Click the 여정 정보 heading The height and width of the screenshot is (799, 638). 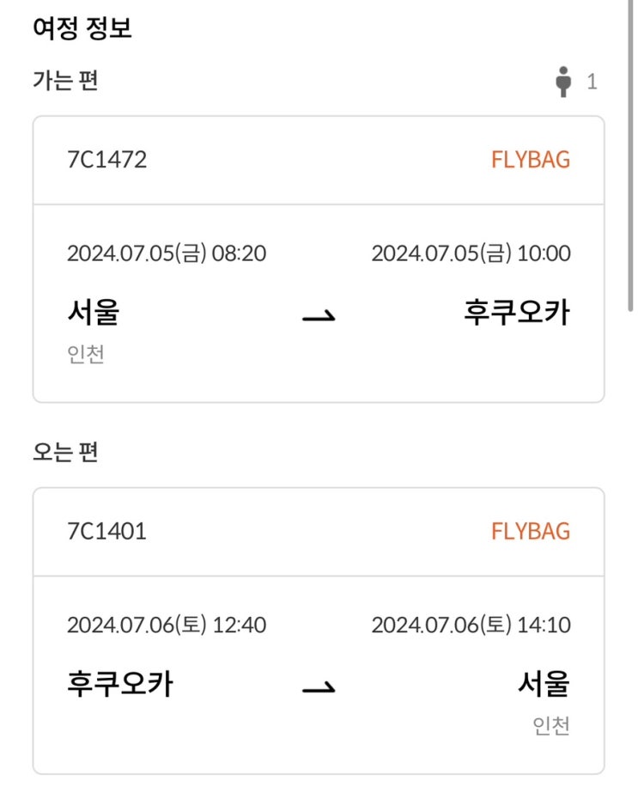82,28
